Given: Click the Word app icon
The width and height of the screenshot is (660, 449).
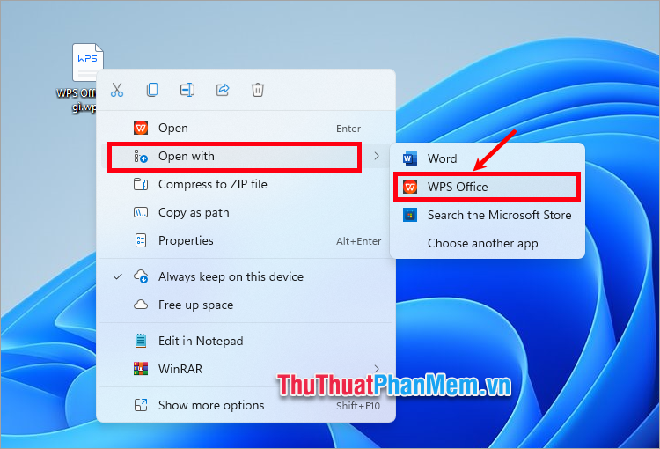Looking at the screenshot, I should 409,158.
